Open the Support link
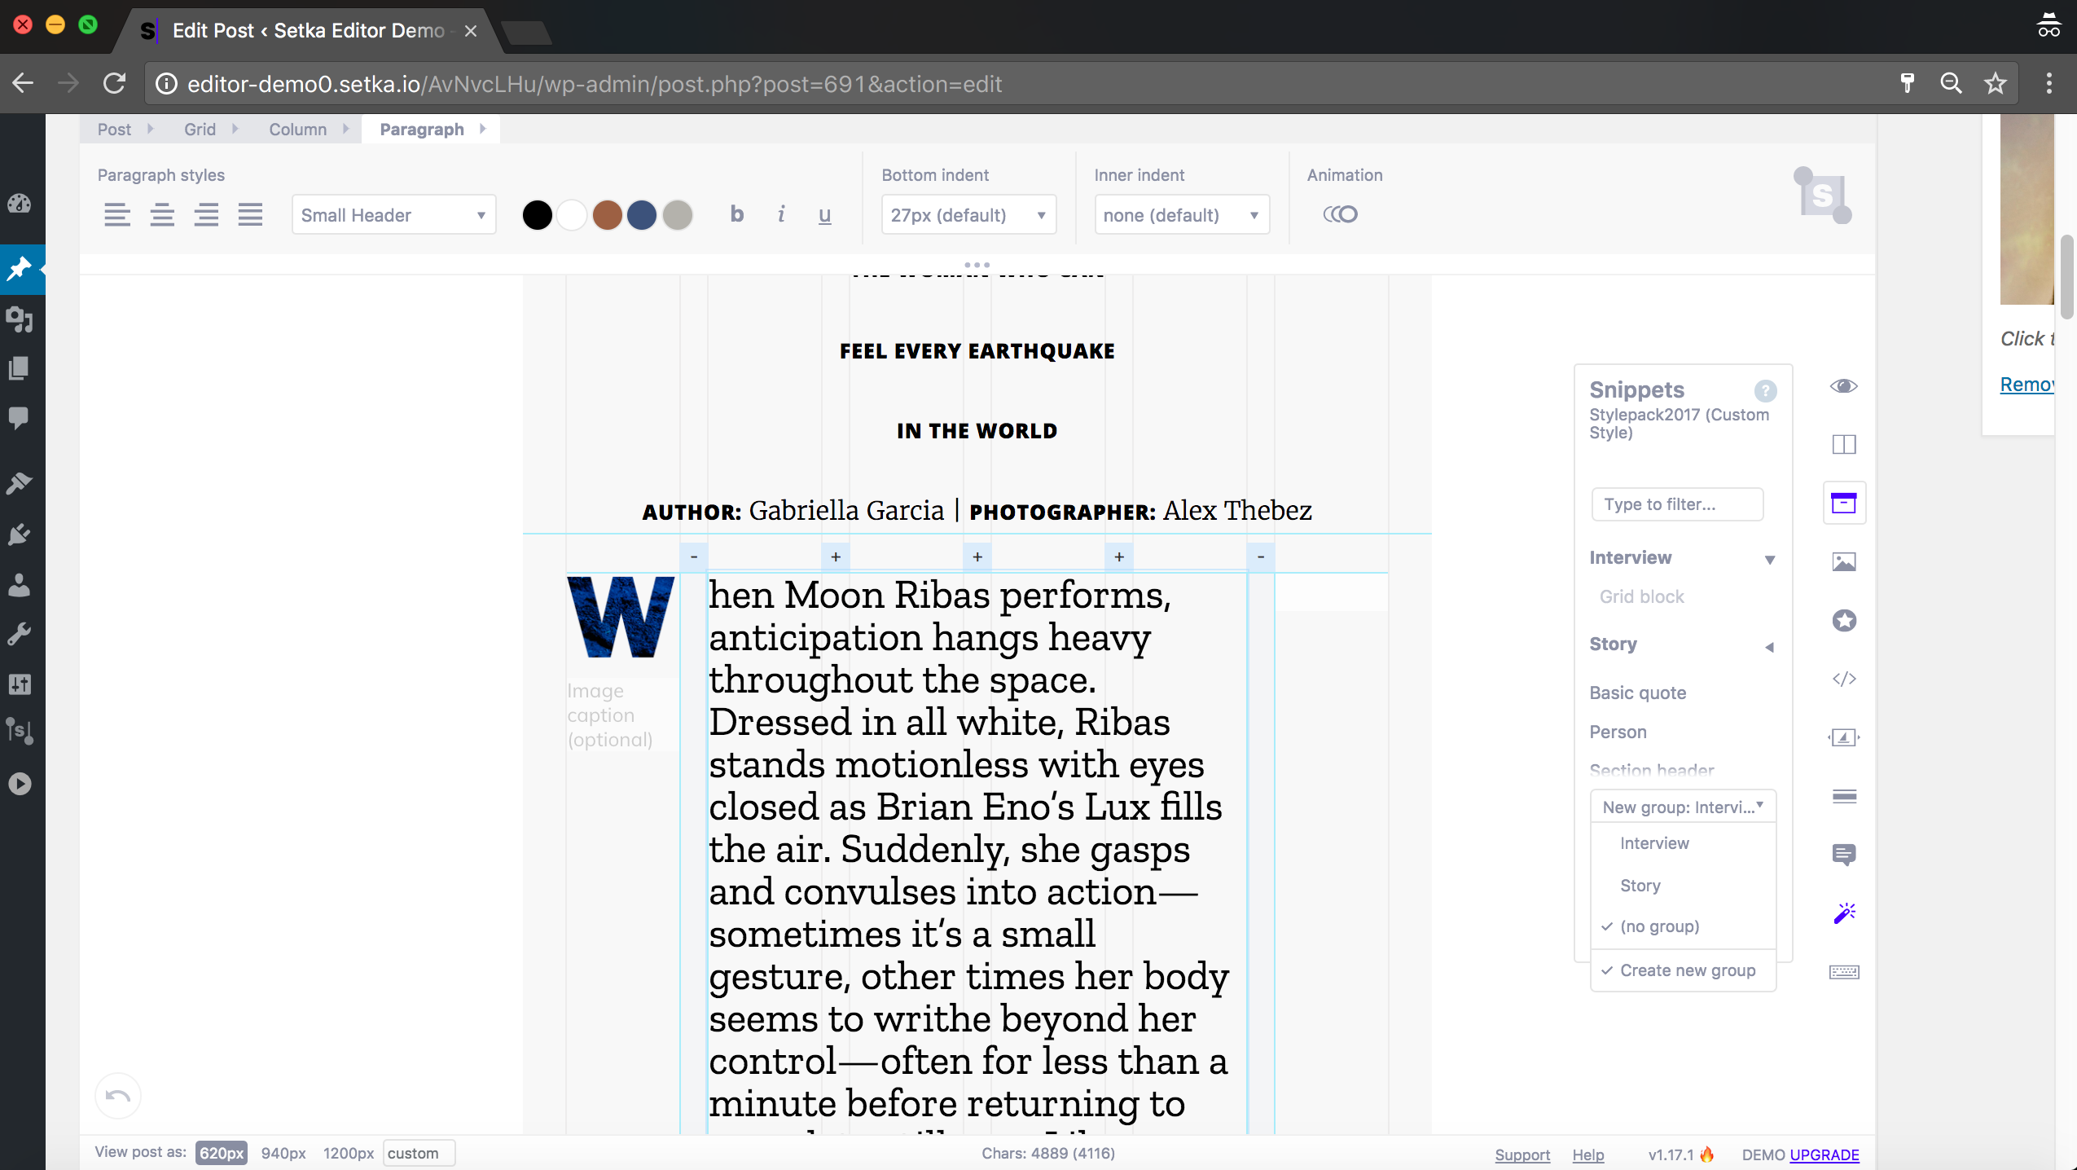The width and height of the screenshot is (2077, 1170). (1522, 1155)
